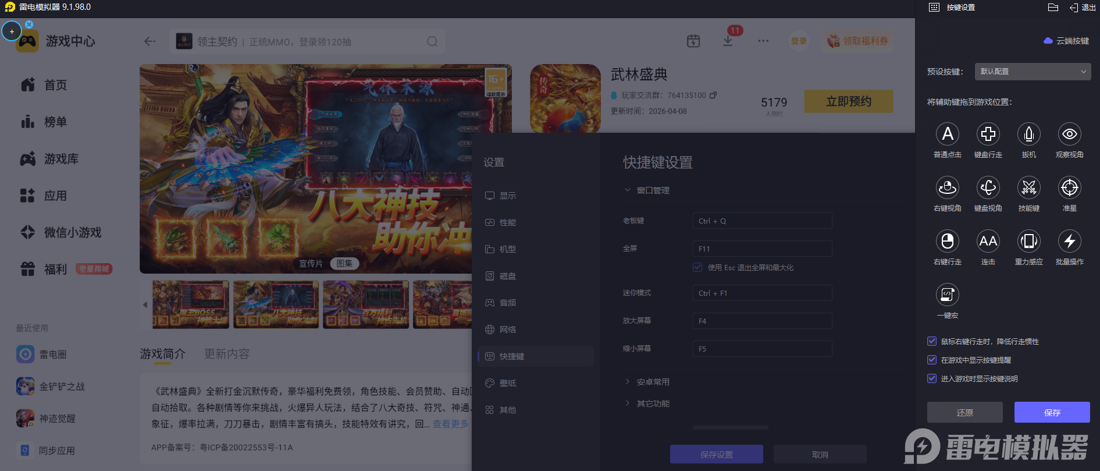Open 榜单 rankings in sidebar

44,122
